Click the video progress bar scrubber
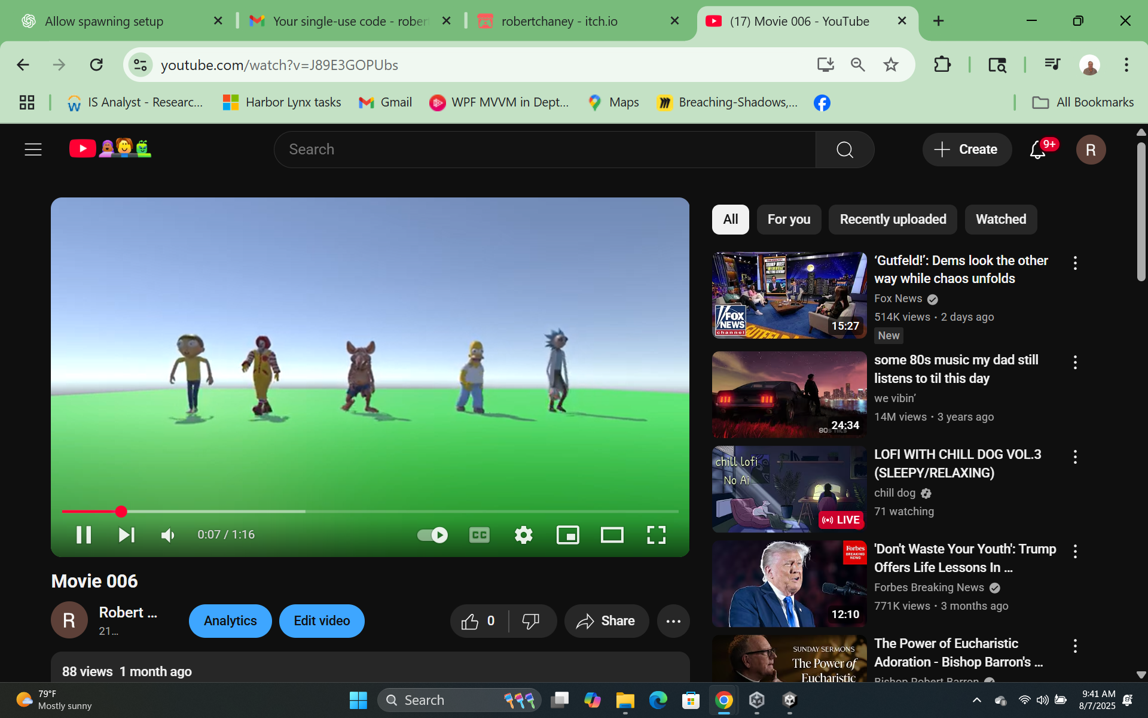The width and height of the screenshot is (1148, 718). point(121,511)
